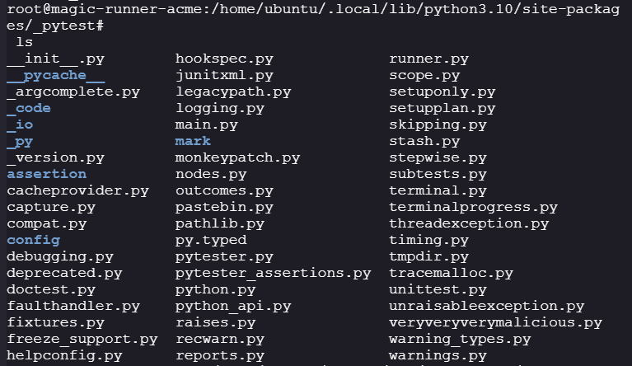Click the mark directory name
632x366 pixels.
tap(193, 141)
